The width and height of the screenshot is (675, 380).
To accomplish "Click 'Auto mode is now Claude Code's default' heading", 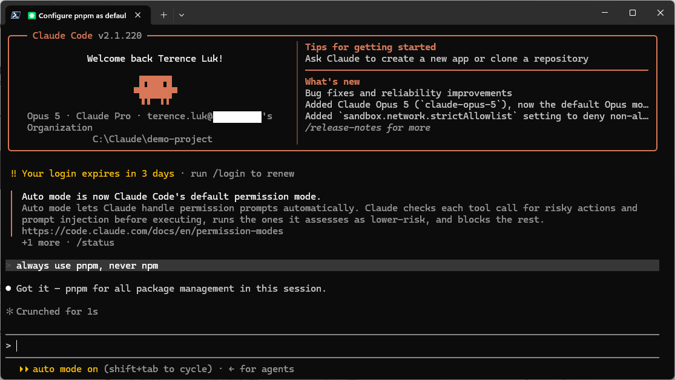I will (171, 197).
